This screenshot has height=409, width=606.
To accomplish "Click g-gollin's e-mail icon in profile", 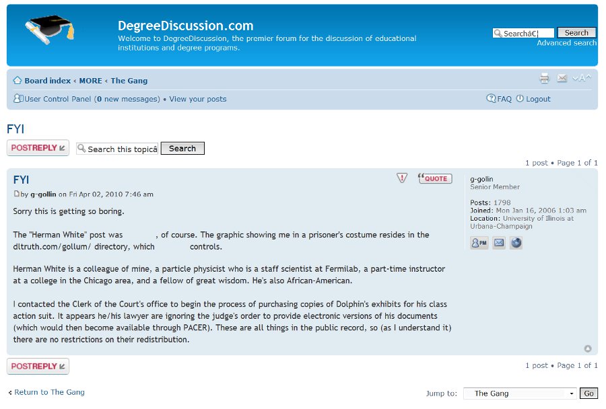I will [x=498, y=243].
